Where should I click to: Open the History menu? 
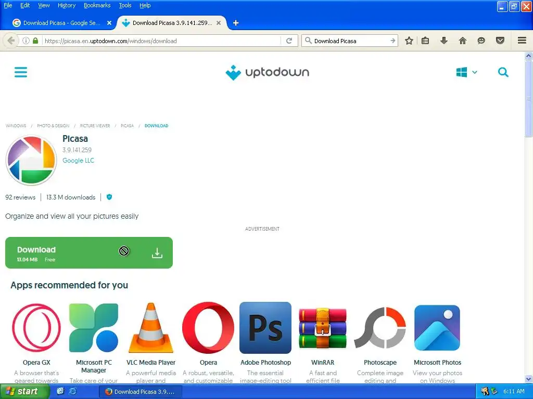tap(66, 5)
